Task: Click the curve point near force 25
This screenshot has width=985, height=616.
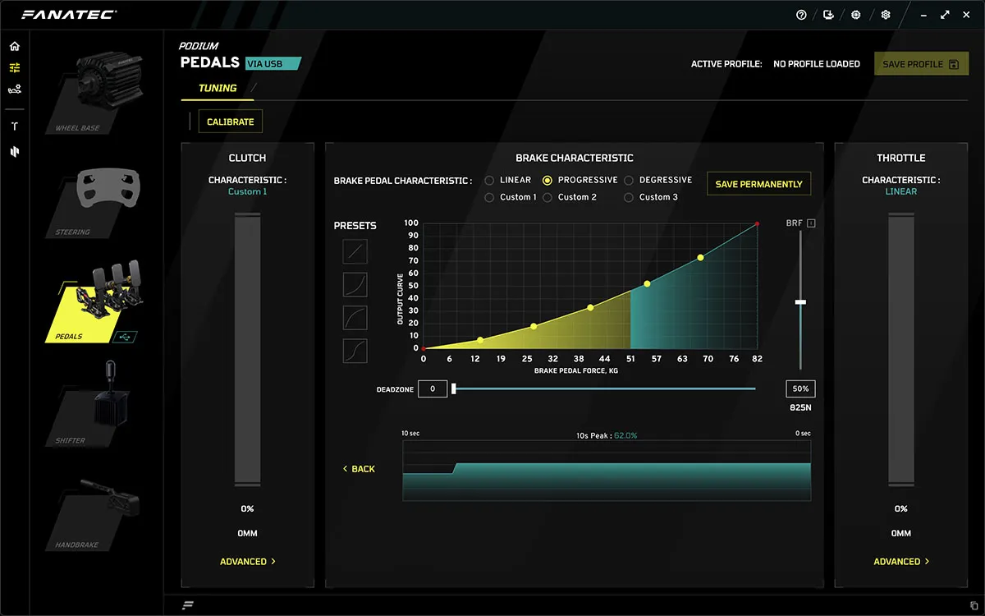Action: click(534, 327)
